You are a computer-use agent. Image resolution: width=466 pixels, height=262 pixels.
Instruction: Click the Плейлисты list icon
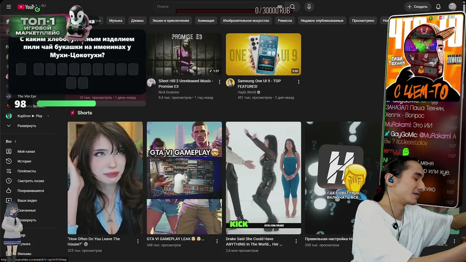point(9,171)
